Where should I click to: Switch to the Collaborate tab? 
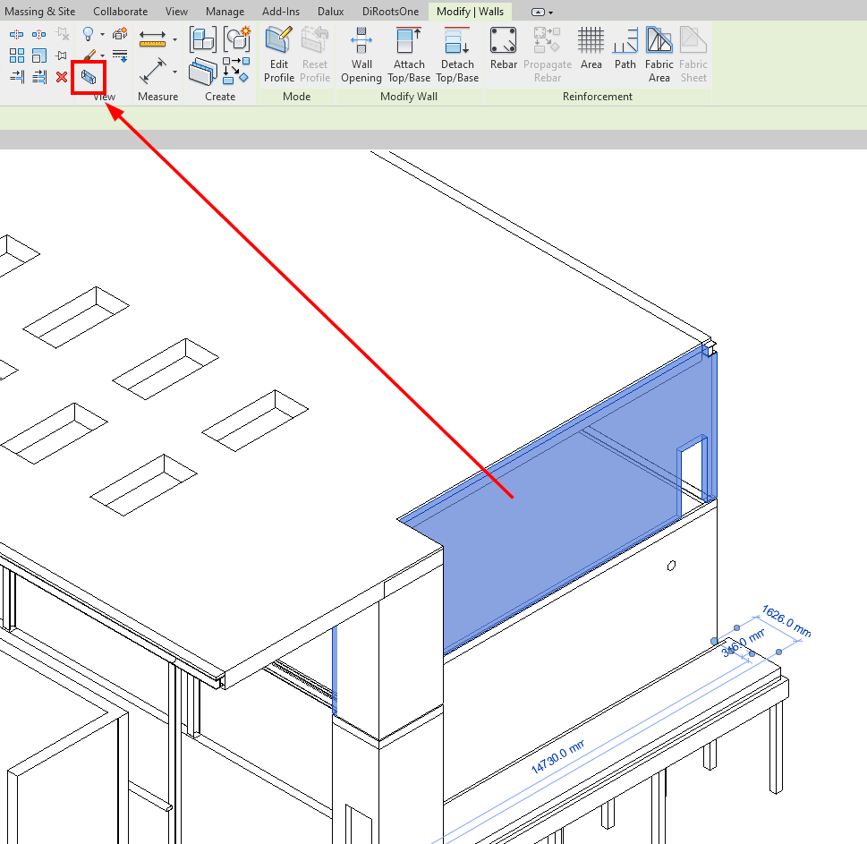point(120,12)
